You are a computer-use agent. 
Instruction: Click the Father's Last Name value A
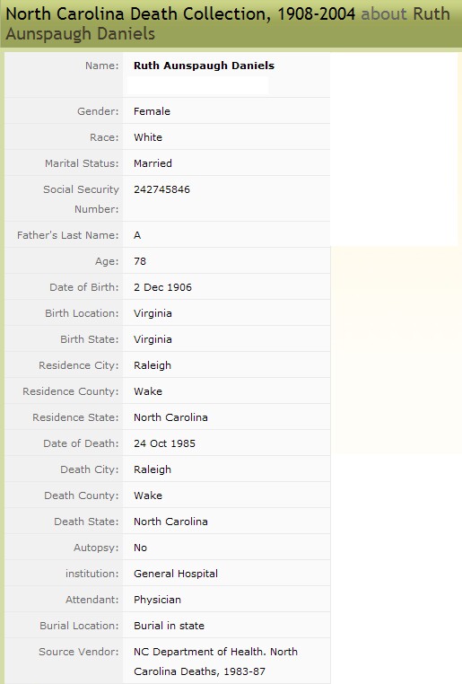137,235
